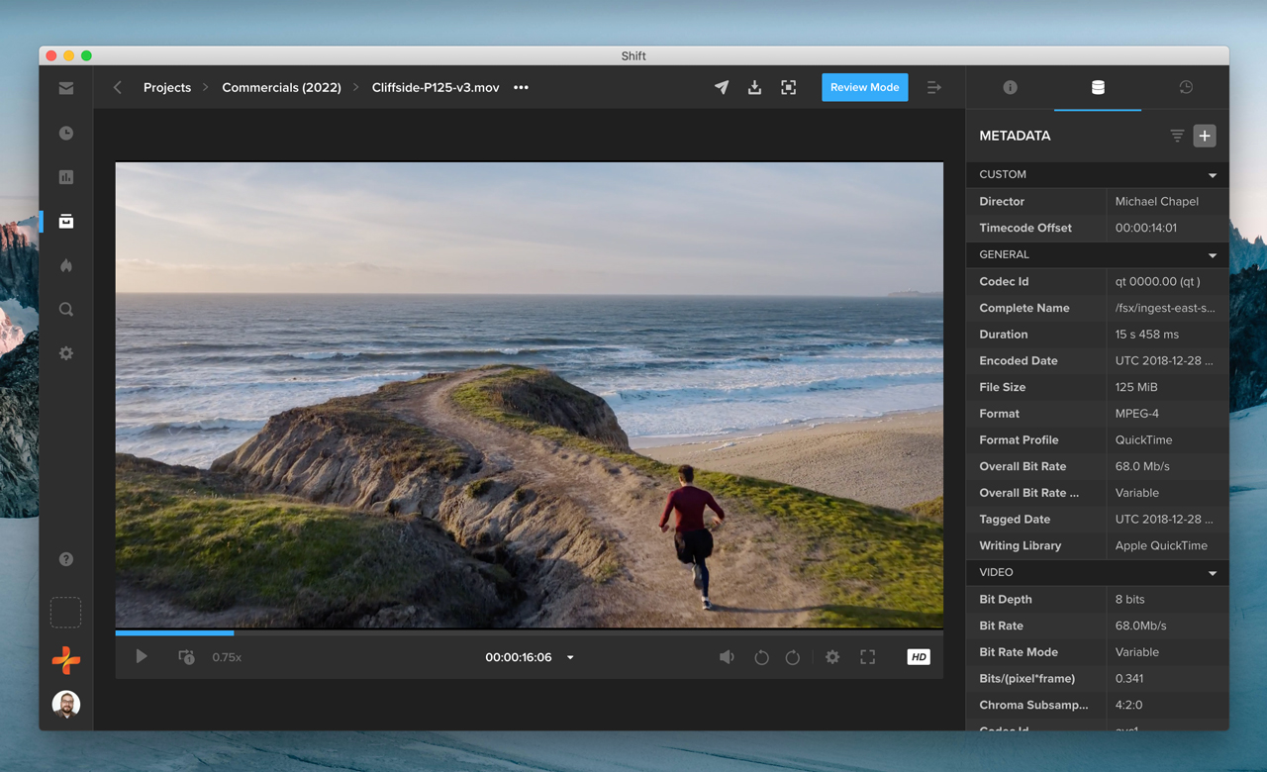Click the Writing Library value Apple QuickTime
Screen dimensions: 1267x772
[1161, 545]
